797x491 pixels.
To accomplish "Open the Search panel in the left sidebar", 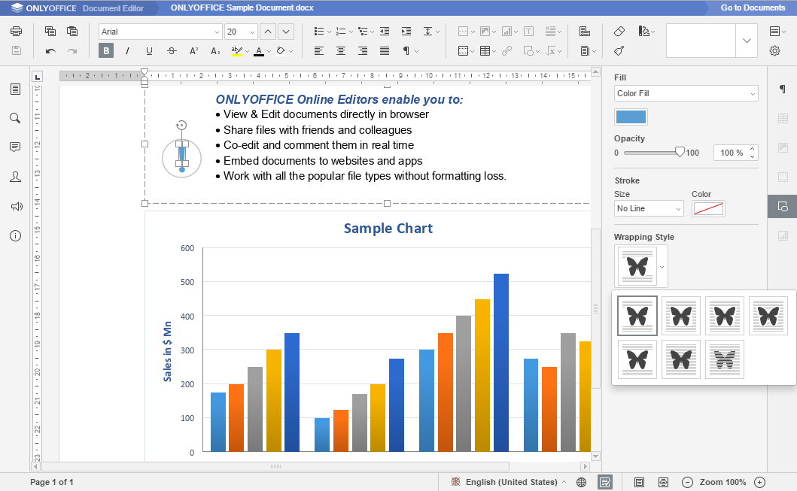I will (15, 118).
